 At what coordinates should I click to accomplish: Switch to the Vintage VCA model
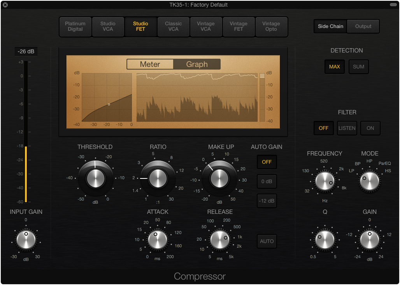pos(206,26)
